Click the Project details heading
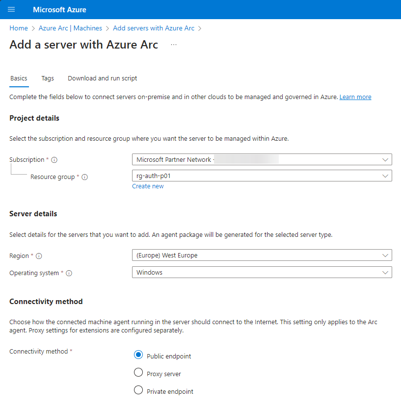This screenshot has height=409, width=401. (34, 118)
